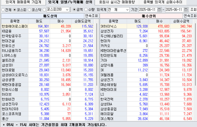
Task: Select 에이피알 stock name
Action: (107, 114)
